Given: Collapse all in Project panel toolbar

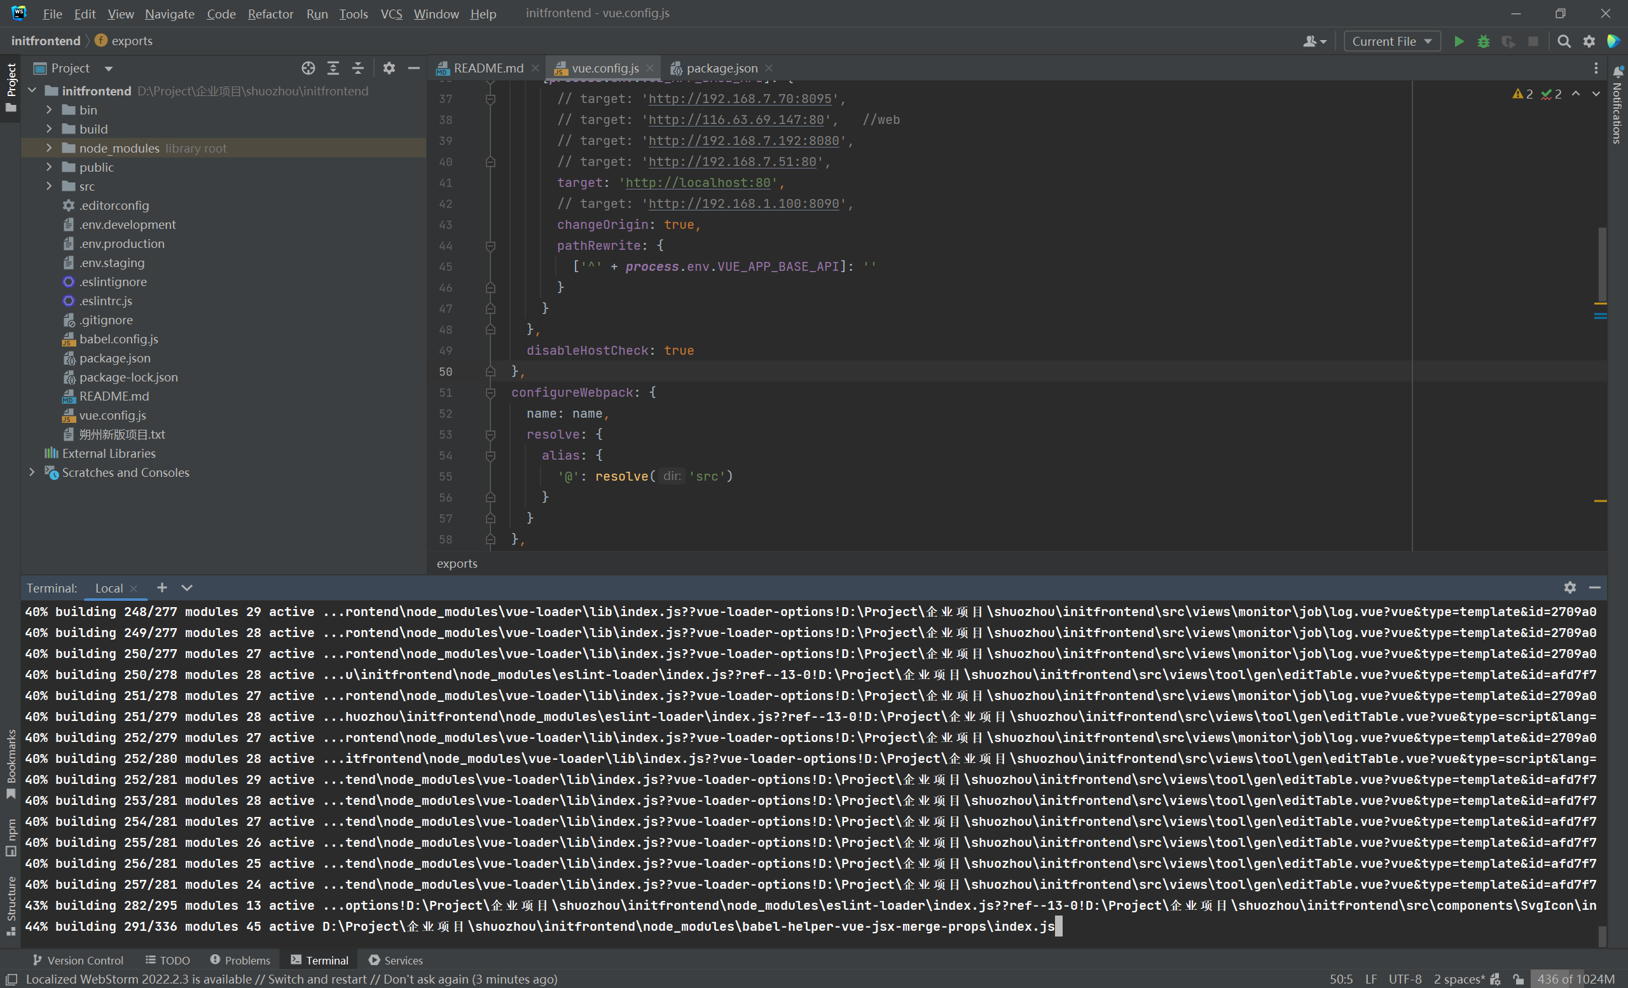Looking at the screenshot, I should point(357,68).
